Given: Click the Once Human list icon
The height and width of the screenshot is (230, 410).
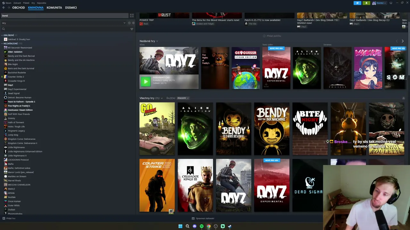Looking at the screenshot, I should pos(5,201).
